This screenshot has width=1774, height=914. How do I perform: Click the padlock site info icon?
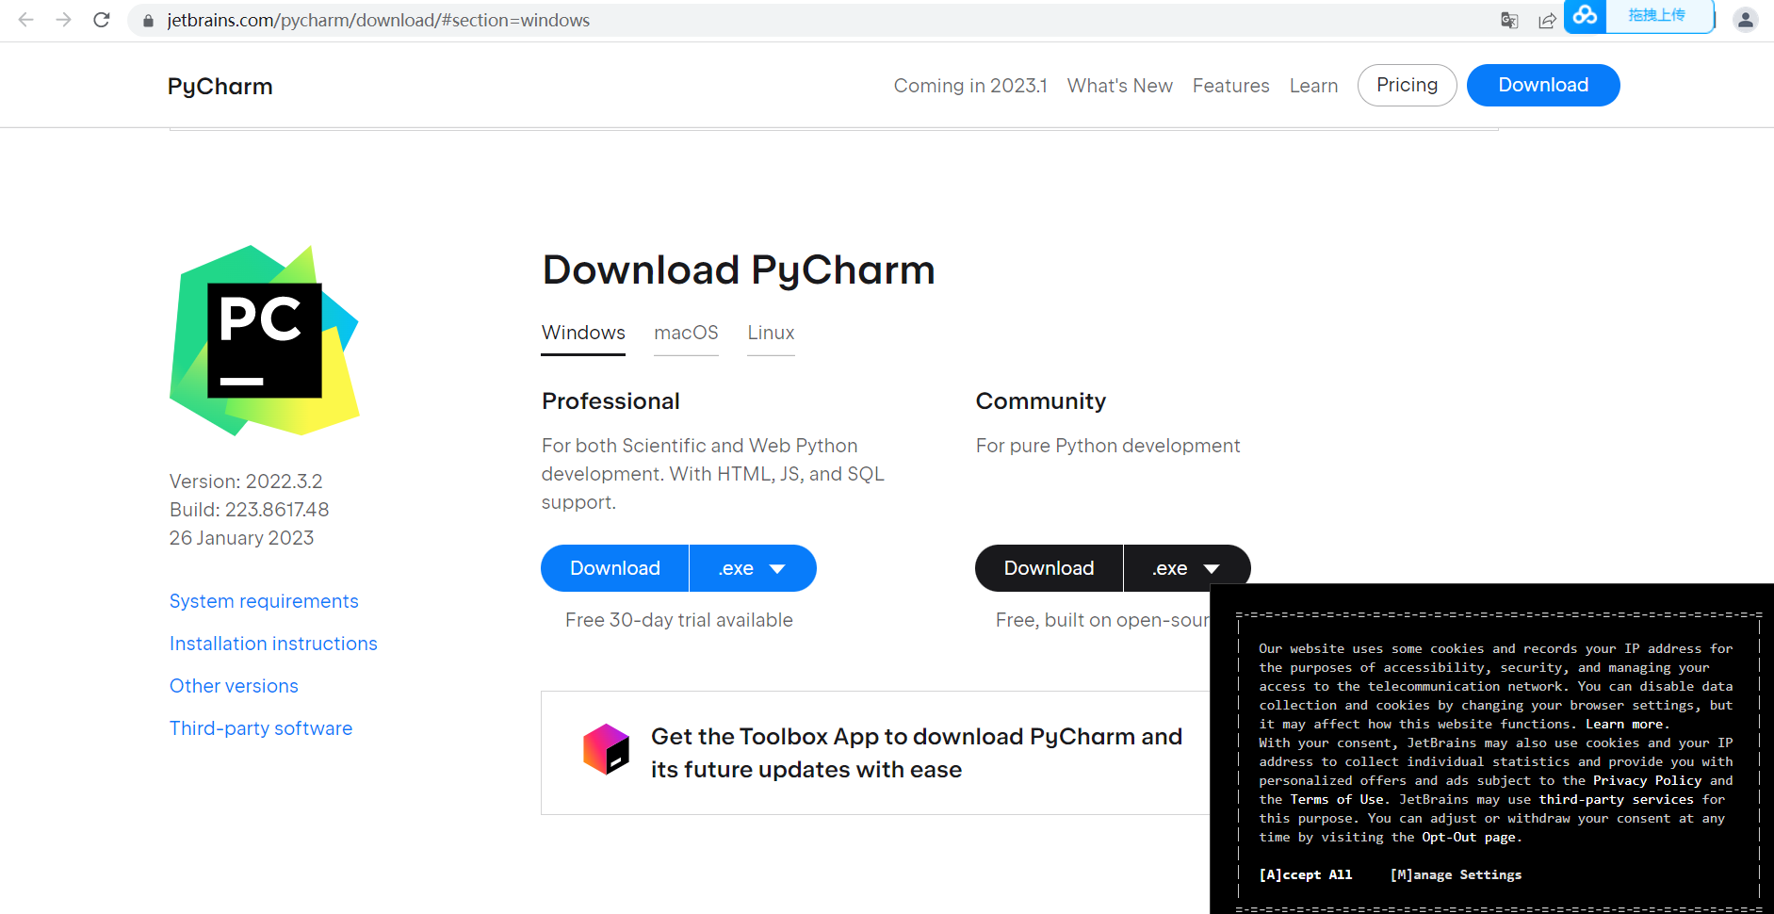[148, 21]
